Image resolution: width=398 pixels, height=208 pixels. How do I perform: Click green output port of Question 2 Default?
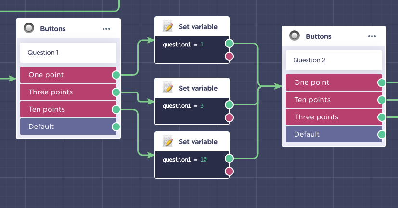tap(382, 134)
